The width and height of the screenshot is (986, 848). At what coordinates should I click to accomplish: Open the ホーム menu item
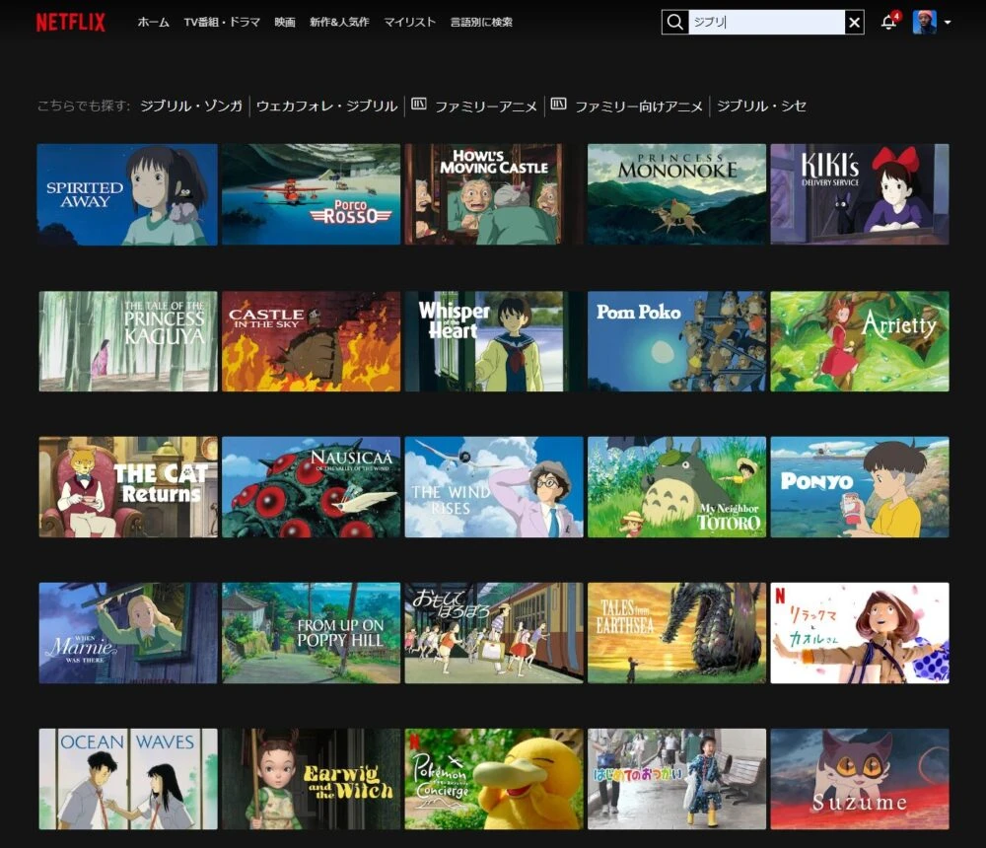coord(153,22)
